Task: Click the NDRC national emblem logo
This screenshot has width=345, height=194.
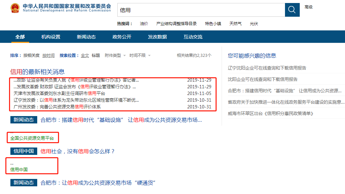Action: [15, 8]
